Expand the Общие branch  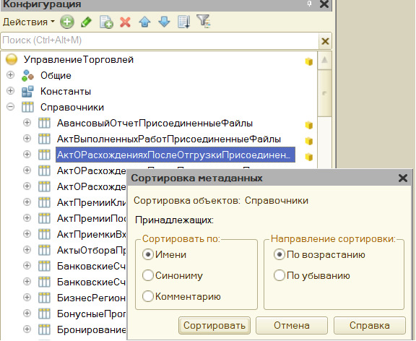coord(10,75)
